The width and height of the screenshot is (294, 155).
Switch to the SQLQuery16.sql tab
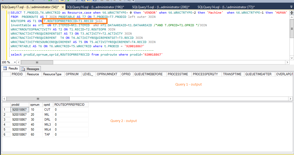click(95, 7)
